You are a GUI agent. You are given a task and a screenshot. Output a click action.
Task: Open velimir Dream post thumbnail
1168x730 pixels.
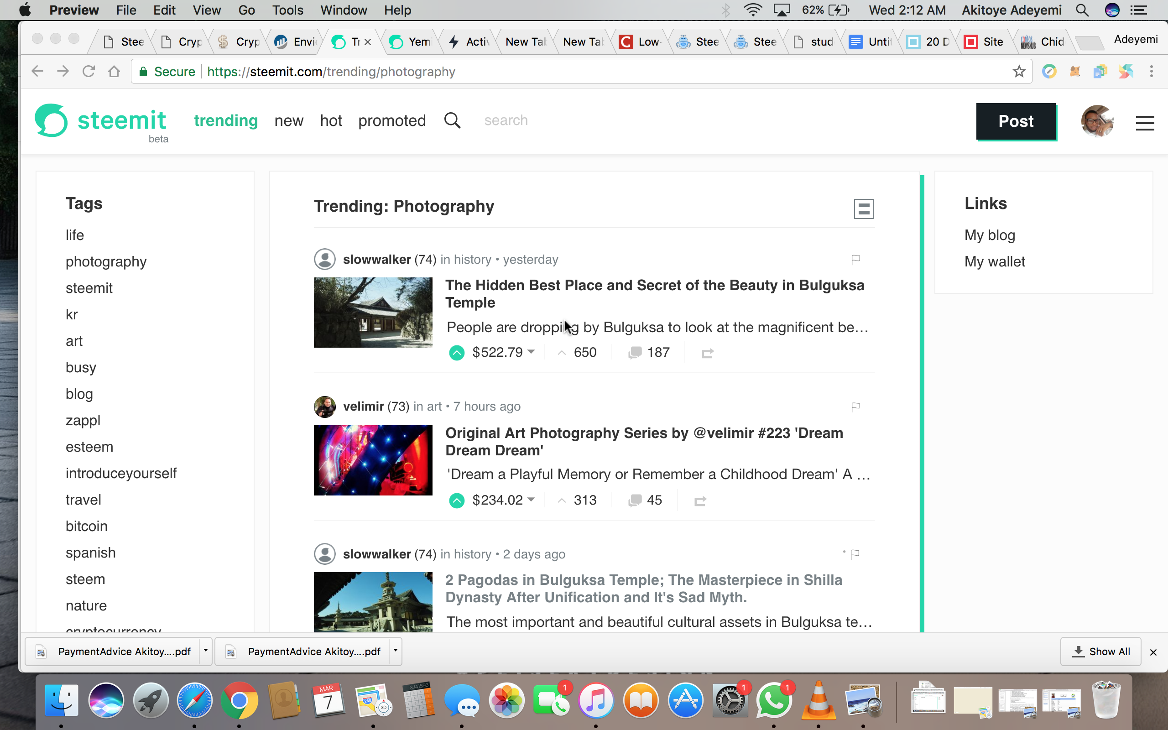point(373,460)
